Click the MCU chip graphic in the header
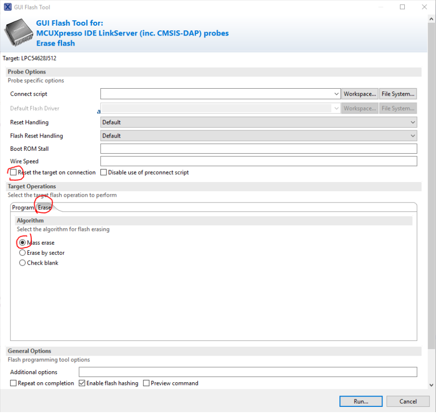 18,33
